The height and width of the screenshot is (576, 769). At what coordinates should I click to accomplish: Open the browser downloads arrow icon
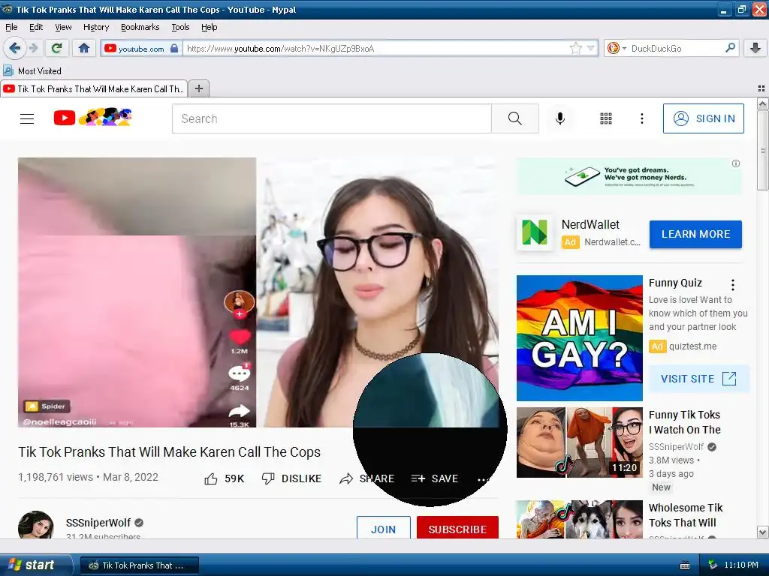755,48
